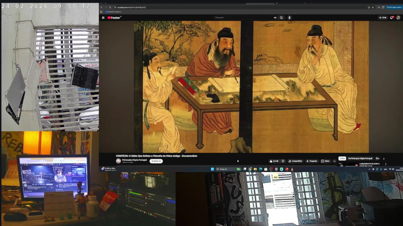Go to YouTube Premium home logo

coord(114,18)
